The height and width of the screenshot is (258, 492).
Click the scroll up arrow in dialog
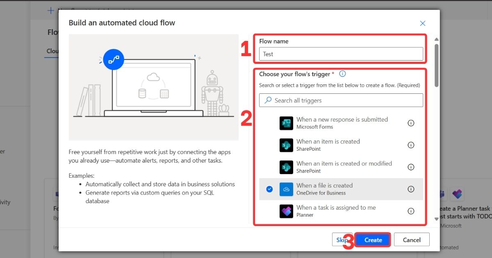point(436,39)
